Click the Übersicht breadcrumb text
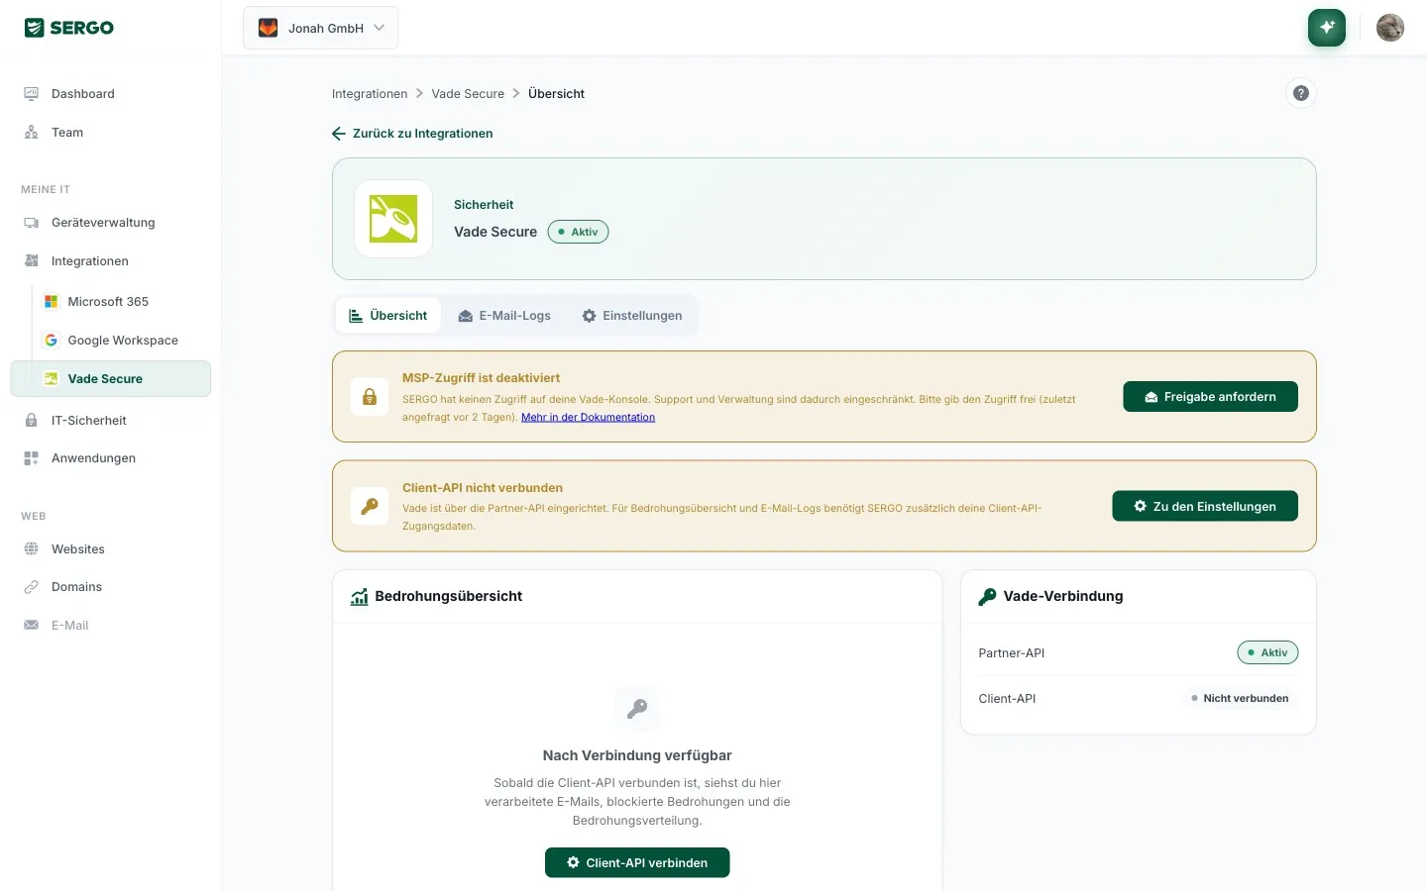Screen dimensions: 1427x891 tap(556, 94)
